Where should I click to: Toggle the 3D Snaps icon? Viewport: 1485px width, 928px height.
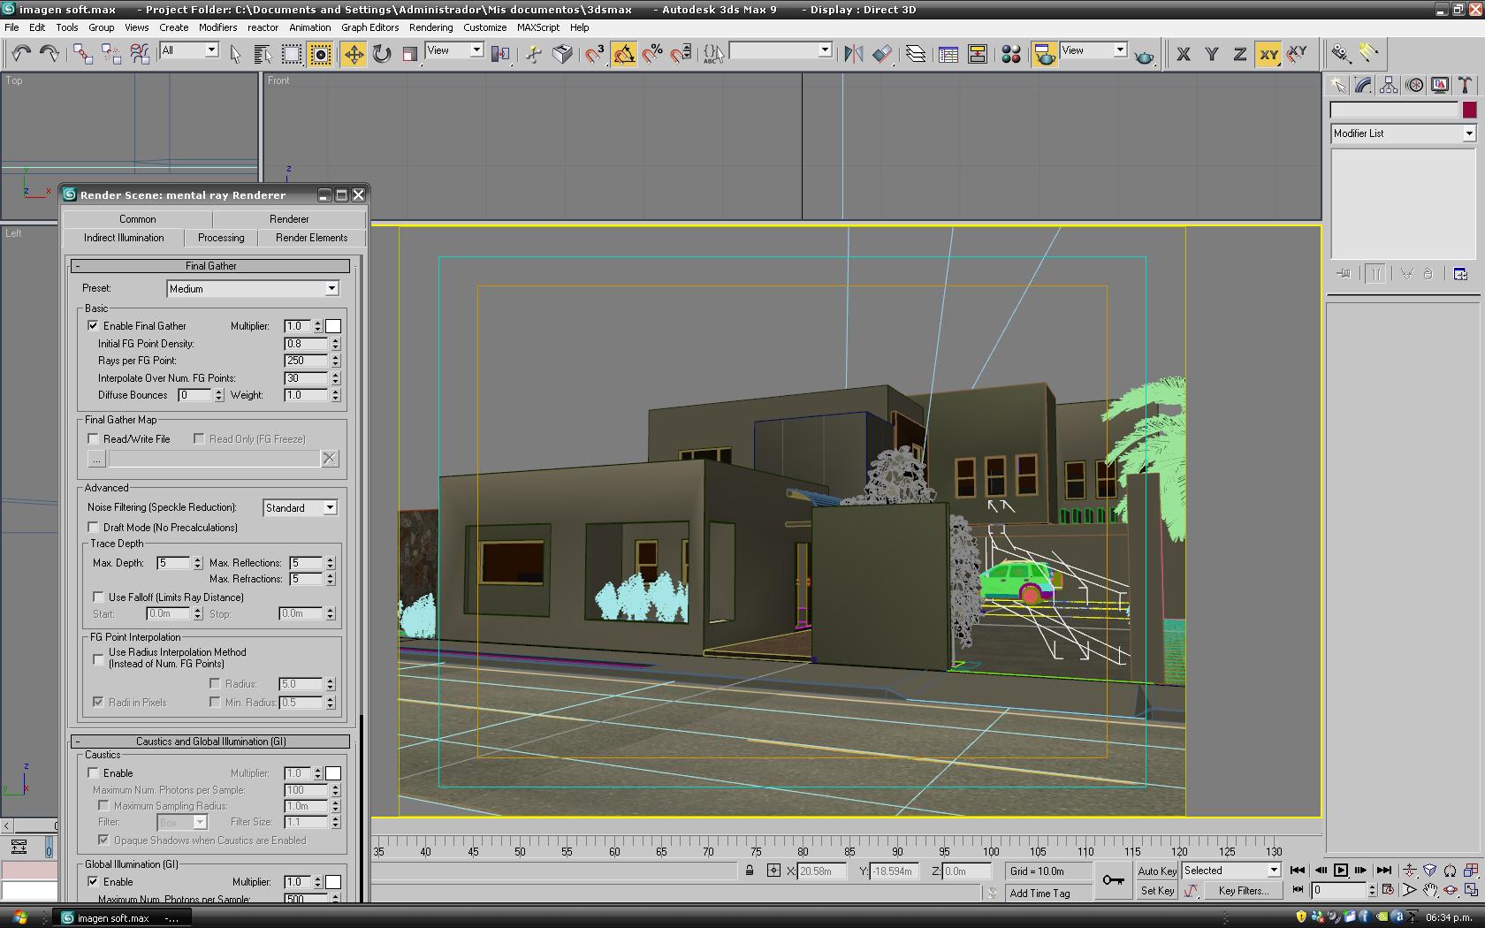click(595, 54)
